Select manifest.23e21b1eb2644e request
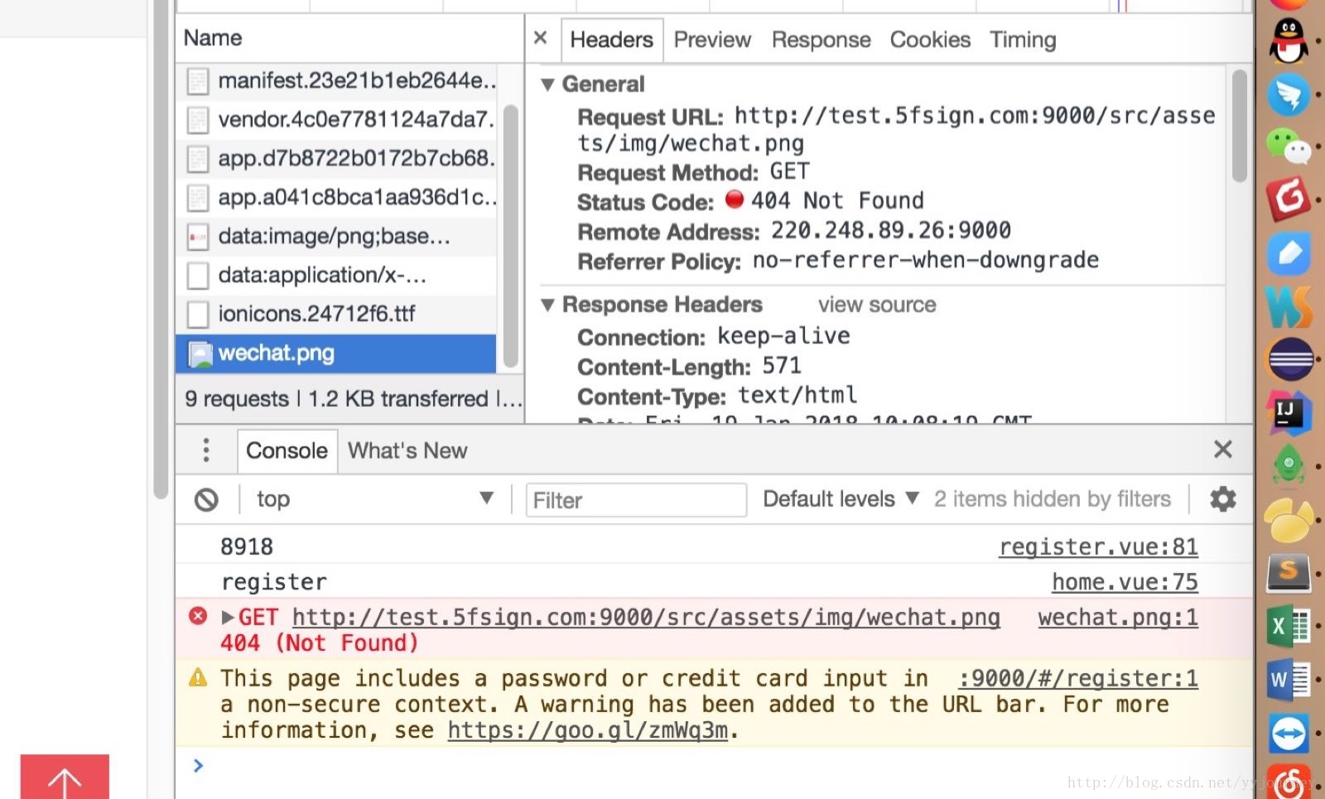The width and height of the screenshot is (1325, 799). tap(336, 81)
